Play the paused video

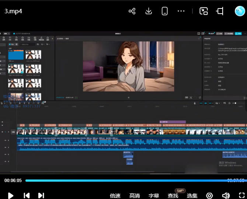11,196
